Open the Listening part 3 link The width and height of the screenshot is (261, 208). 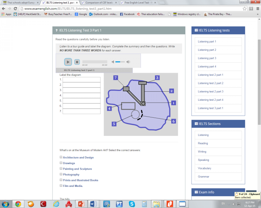tap(207, 58)
